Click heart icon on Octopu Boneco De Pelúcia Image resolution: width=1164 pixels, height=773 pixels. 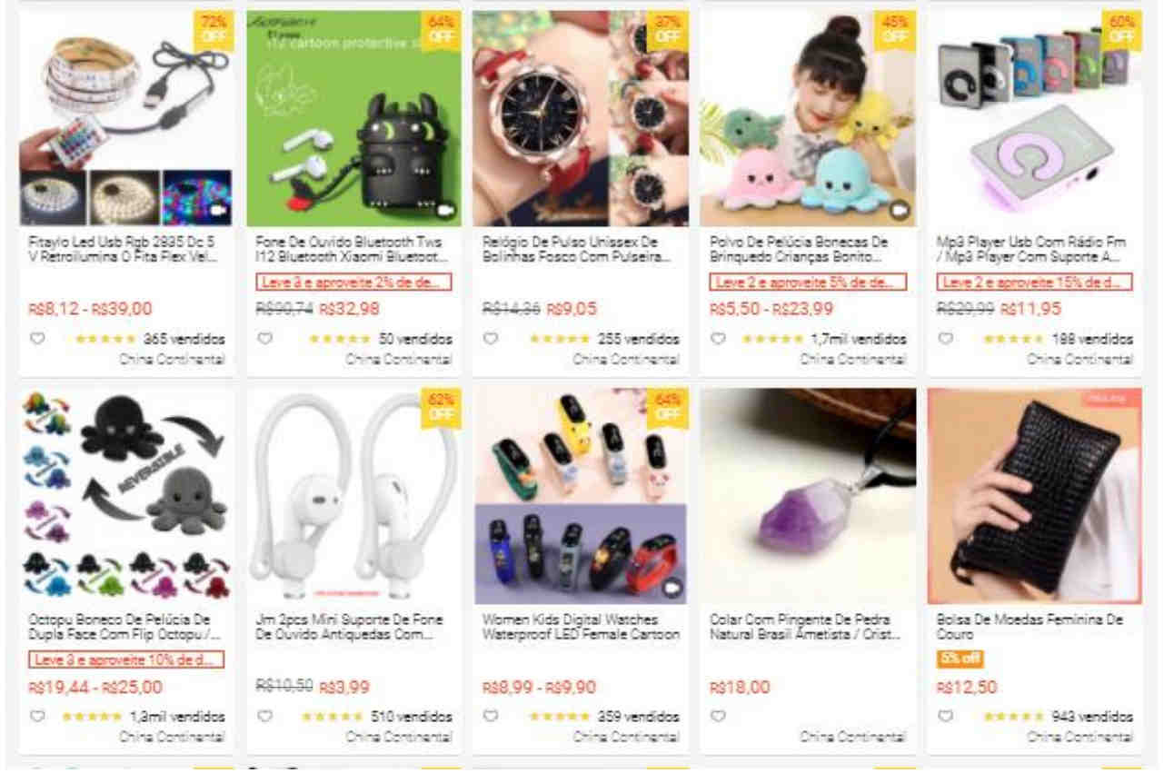click(x=37, y=716)
